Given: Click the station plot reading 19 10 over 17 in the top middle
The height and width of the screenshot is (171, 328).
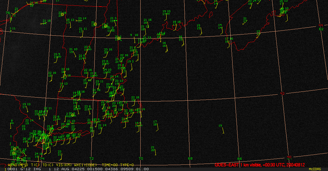Looking at the screenshot, I should [166, 13].
